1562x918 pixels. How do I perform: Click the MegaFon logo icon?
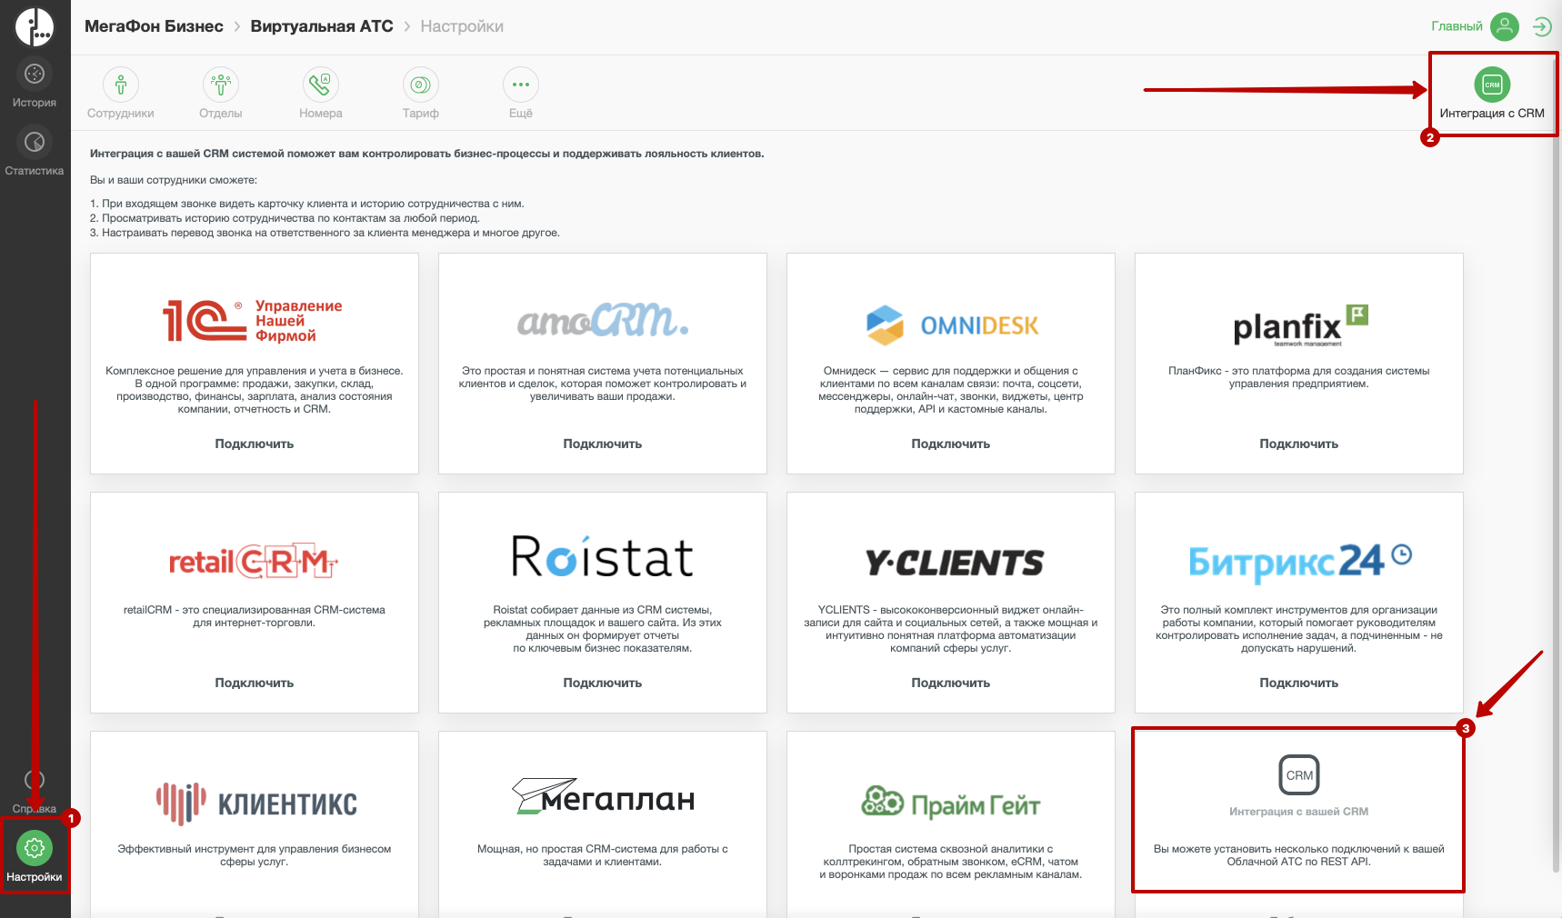coord(35,26)
